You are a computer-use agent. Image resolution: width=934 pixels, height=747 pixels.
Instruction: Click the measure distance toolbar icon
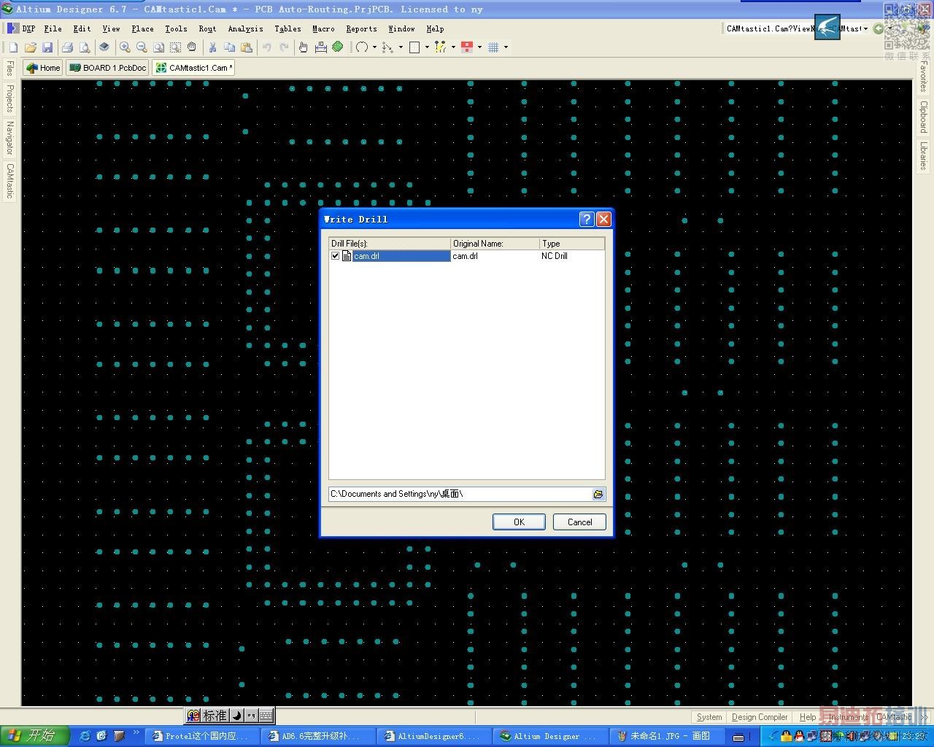(x=321, y=47)
